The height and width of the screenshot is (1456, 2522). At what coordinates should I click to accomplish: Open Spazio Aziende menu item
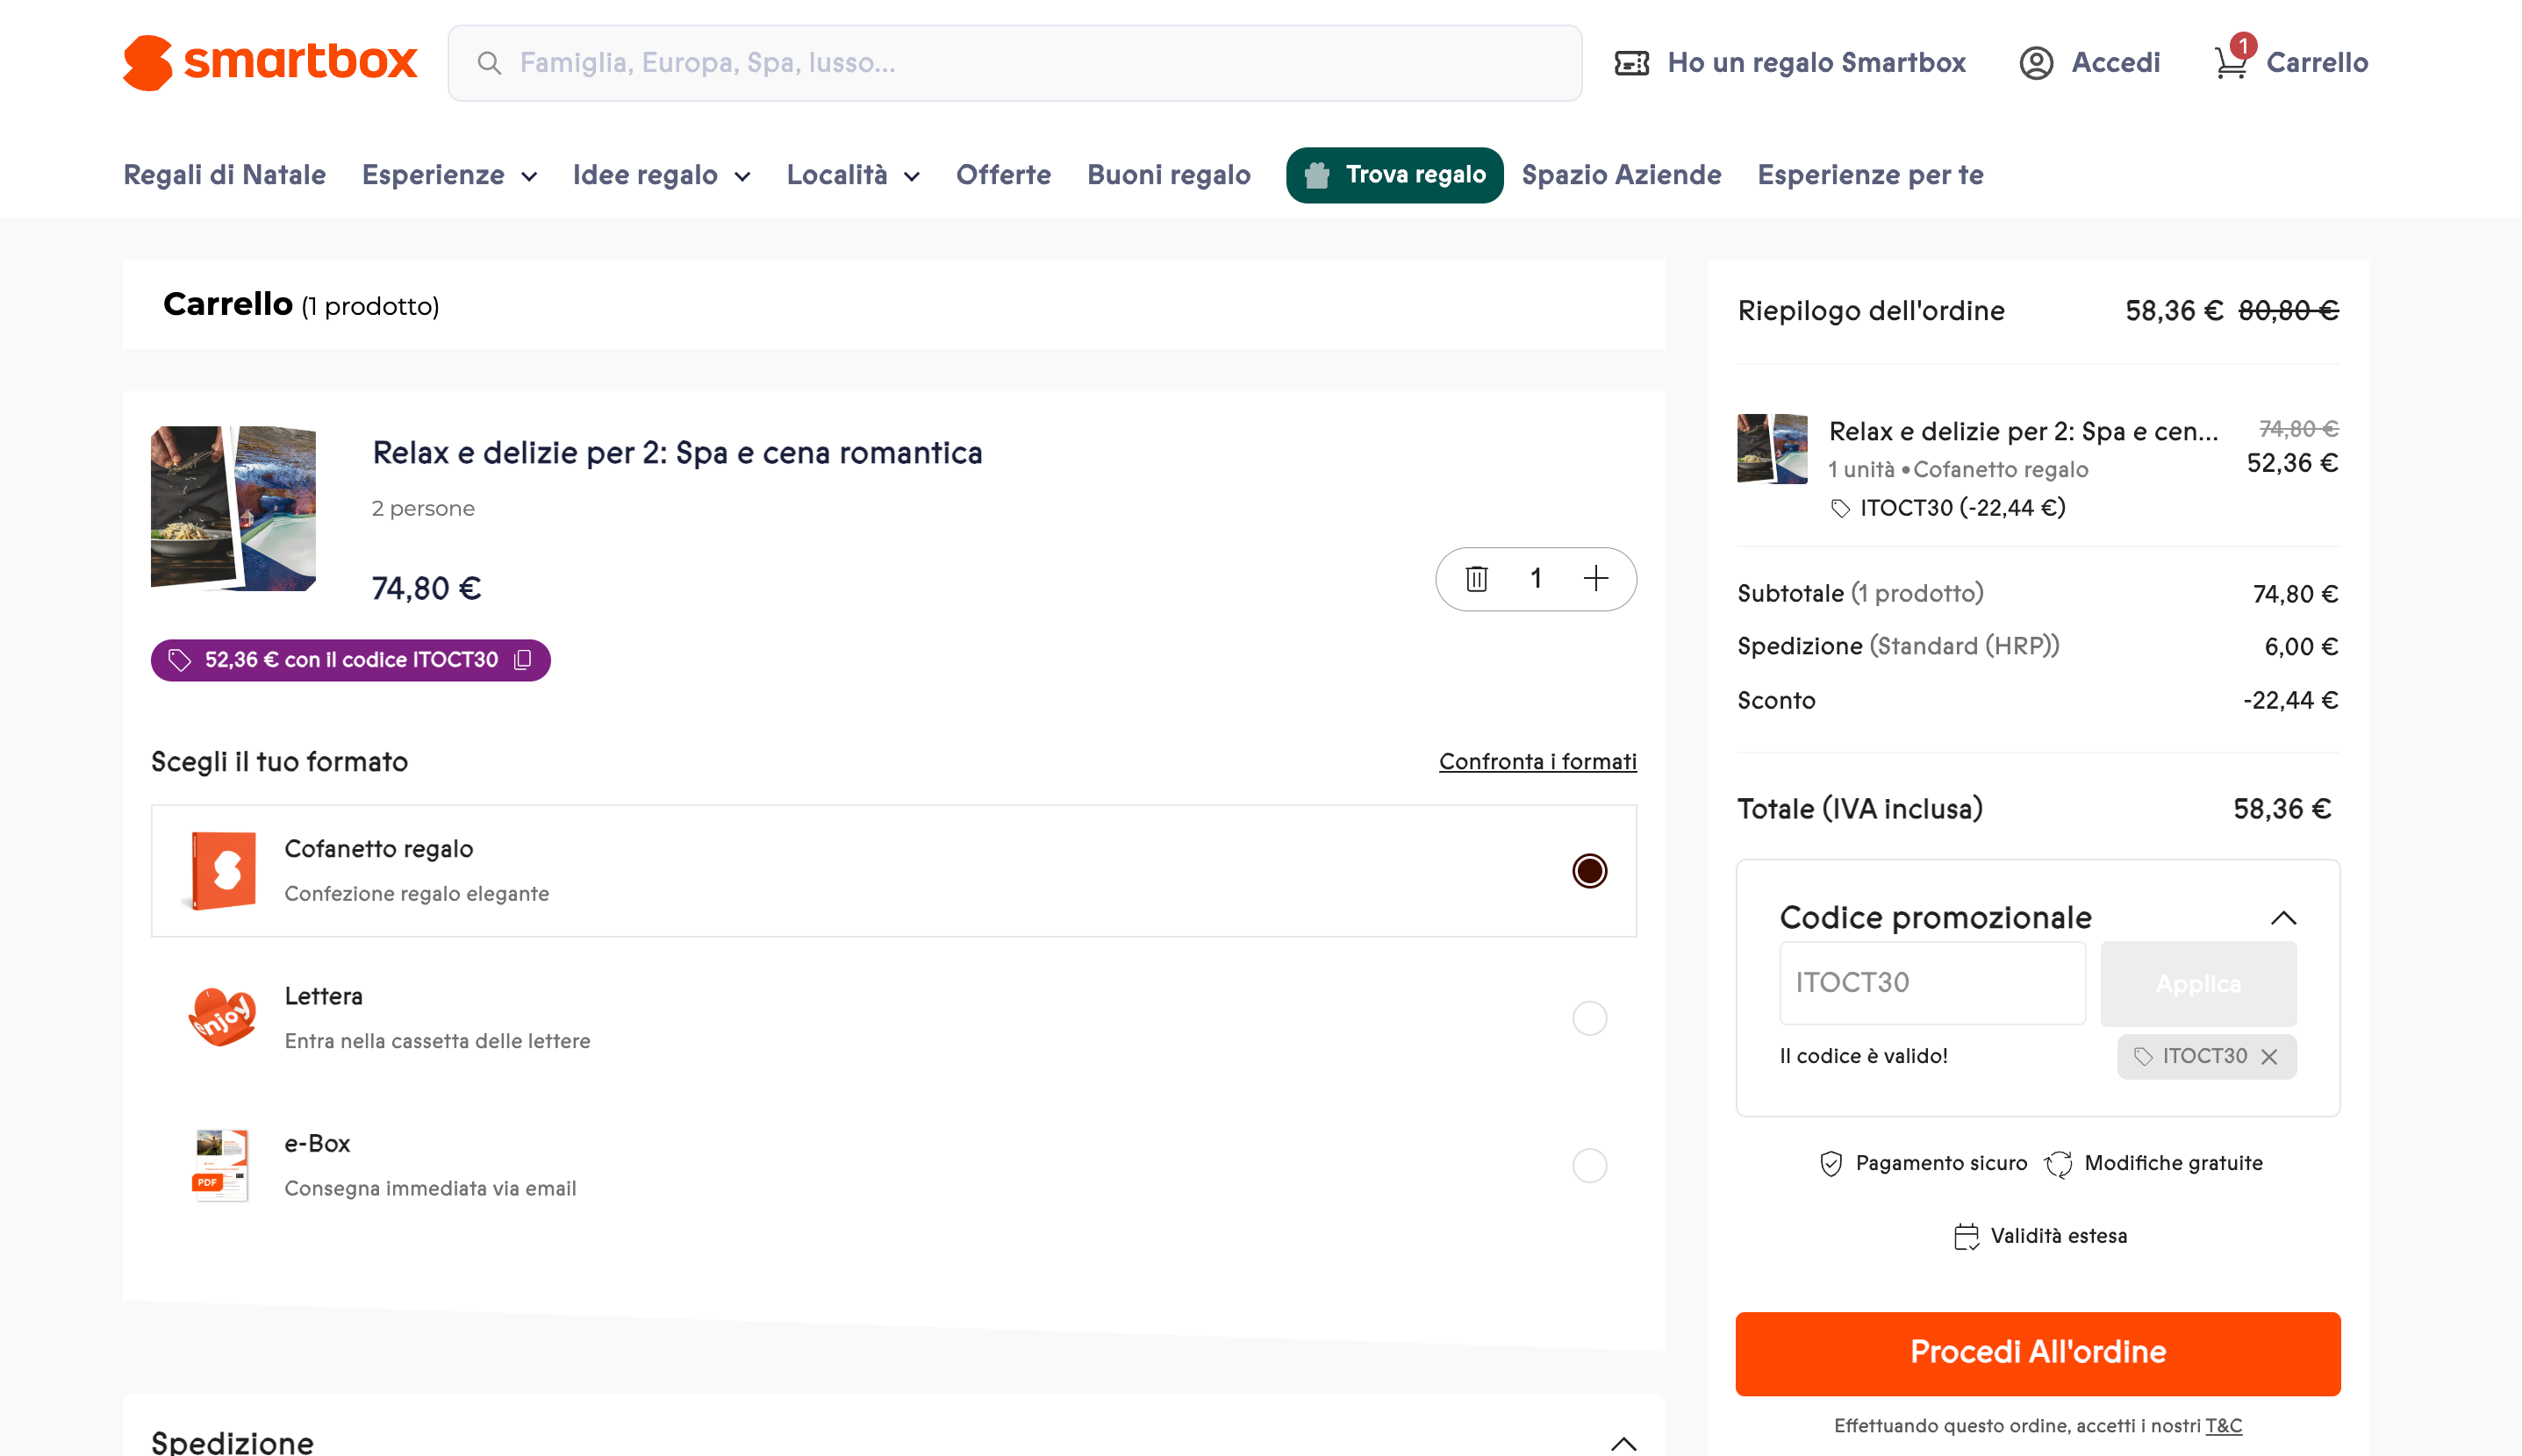[x=1621, y=175]
